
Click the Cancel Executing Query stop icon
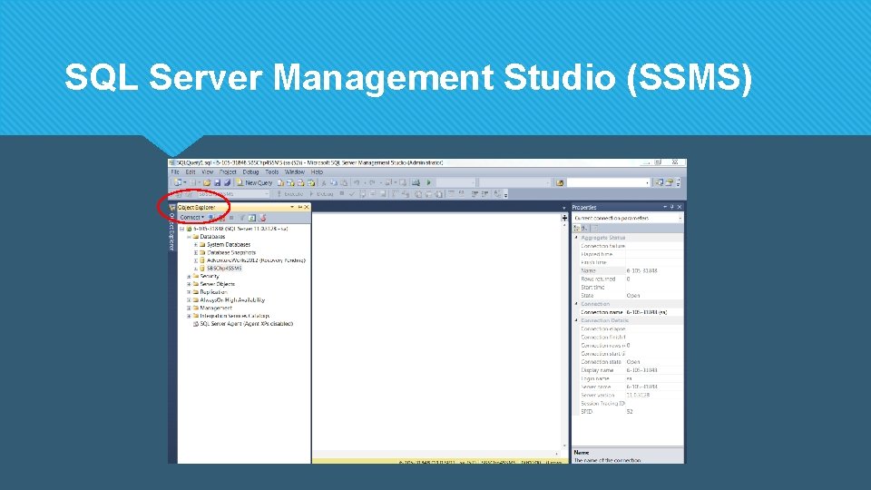(342, 194)
